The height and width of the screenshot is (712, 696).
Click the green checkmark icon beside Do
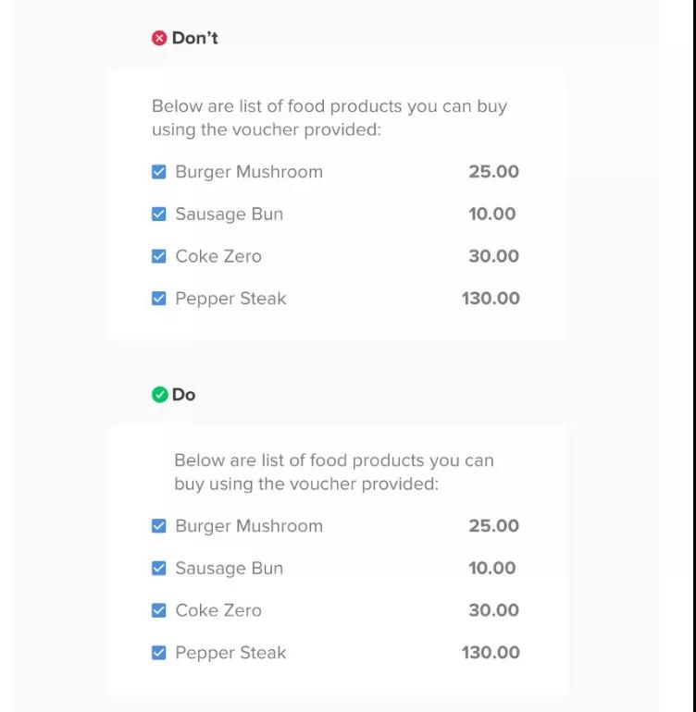click(x=159, y=395)
